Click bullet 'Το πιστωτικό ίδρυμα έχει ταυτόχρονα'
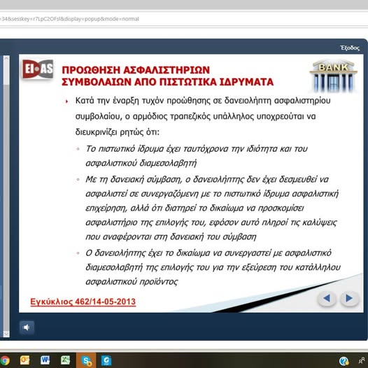 [x=157, y=149]
